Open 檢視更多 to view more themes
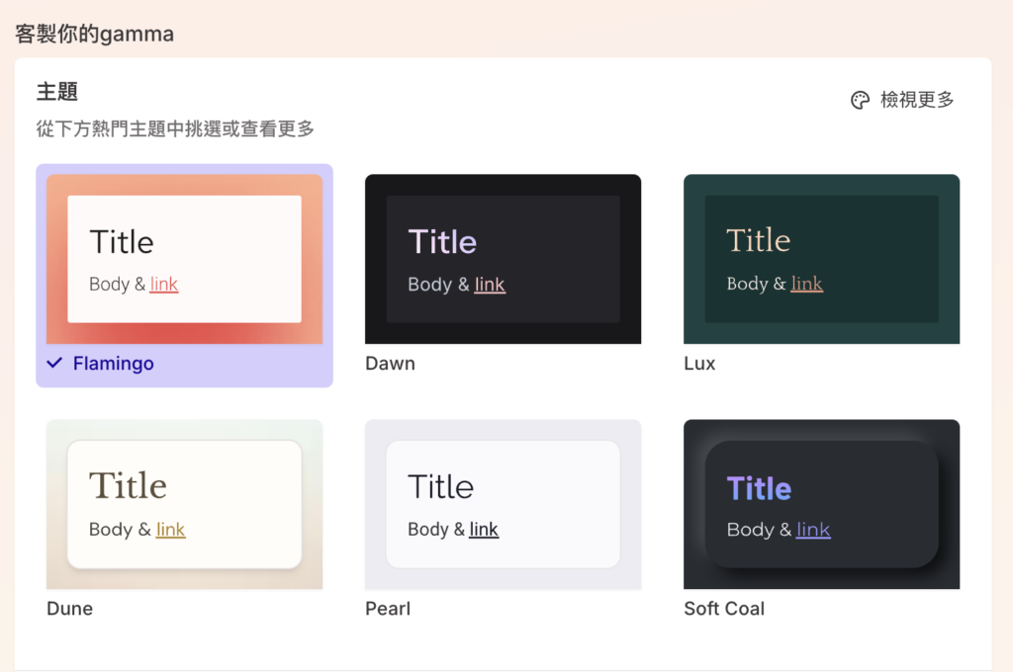The width and height of the screenshot is (1013, 672). (917, 100)
